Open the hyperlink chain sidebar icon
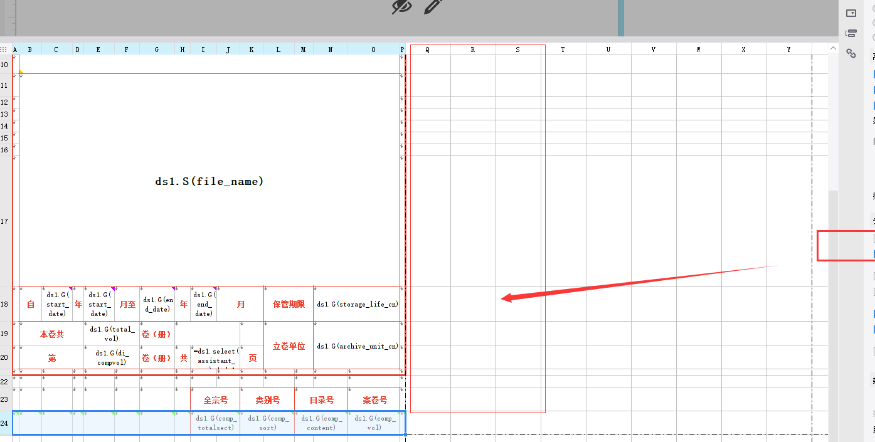Viewport: 875px width, 442px height. [851, 53]
